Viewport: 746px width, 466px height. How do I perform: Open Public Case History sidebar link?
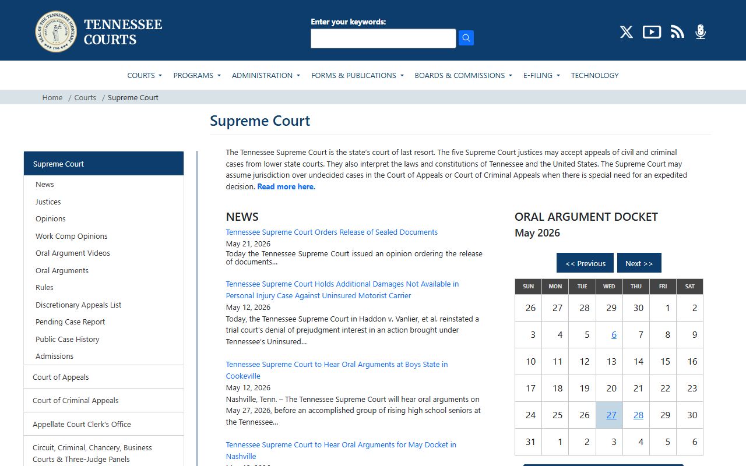[x=68, y=339]
